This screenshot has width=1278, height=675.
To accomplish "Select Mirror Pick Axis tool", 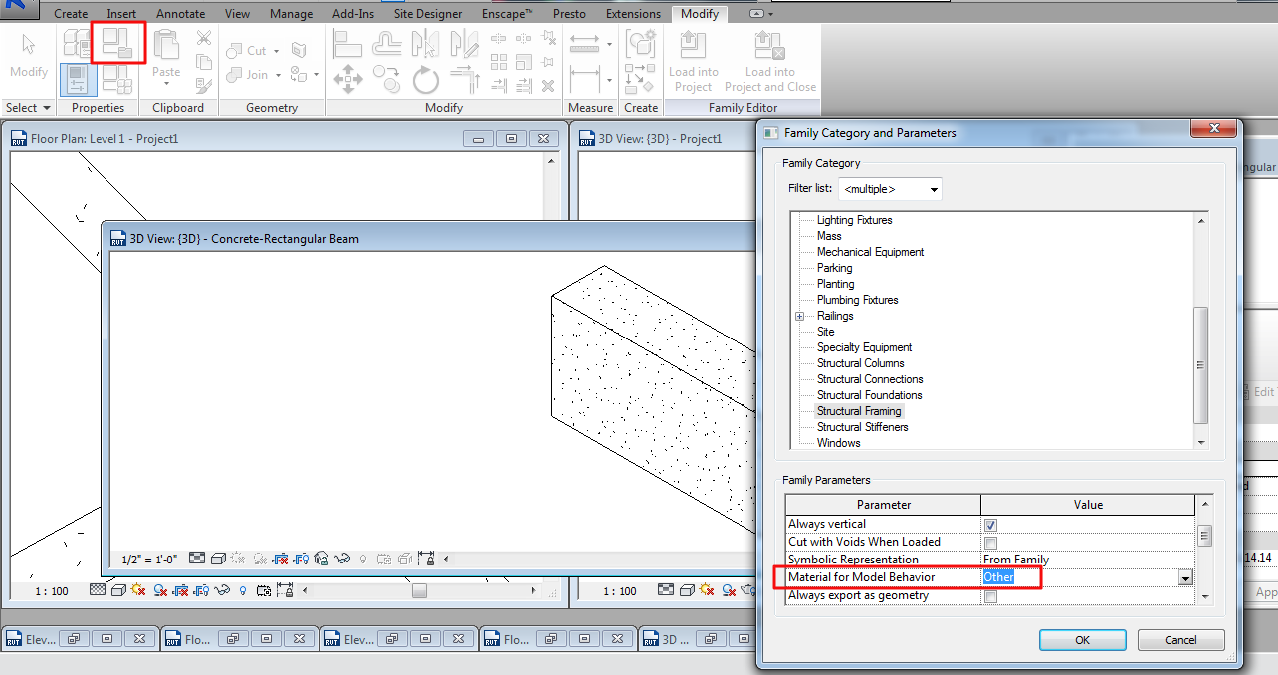I will [x=426, y=43].
